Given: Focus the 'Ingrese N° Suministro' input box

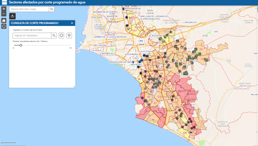Looking at the screenshot, I should click(x=32, y=35).
